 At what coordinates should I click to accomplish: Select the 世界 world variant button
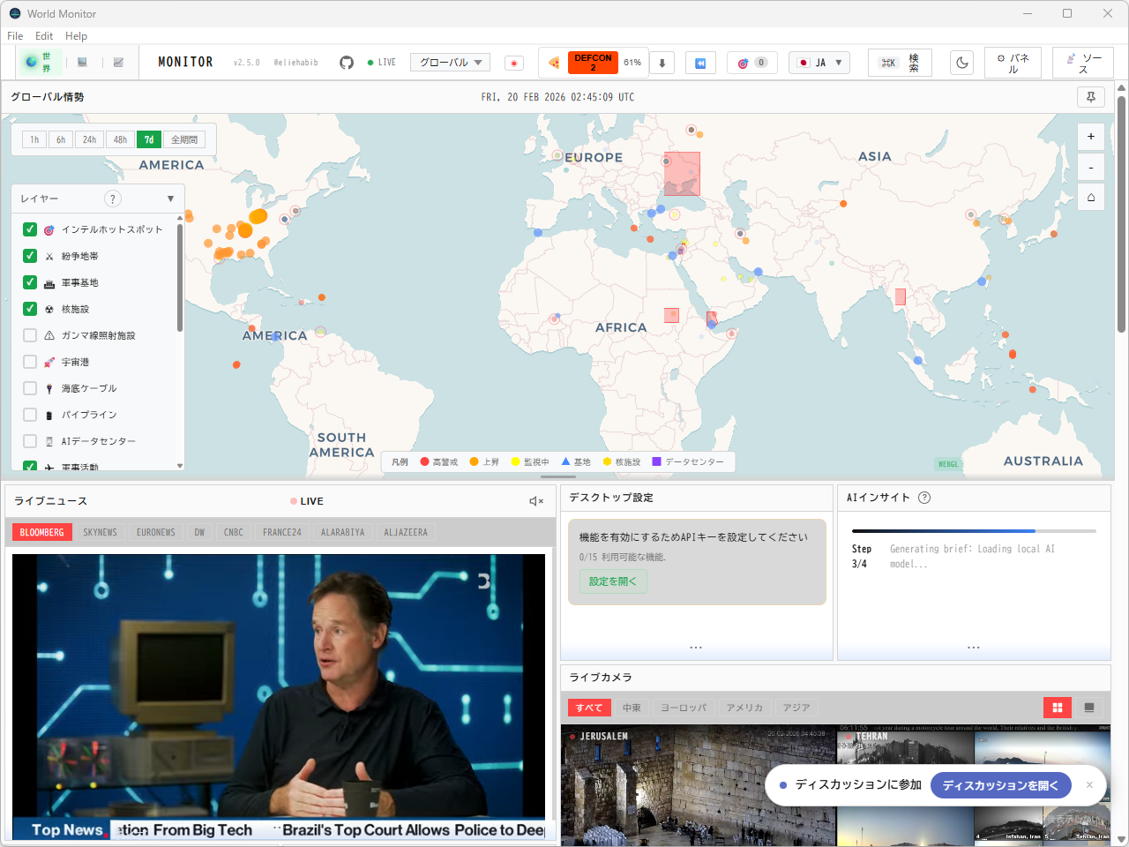click(x=40, y=62)
